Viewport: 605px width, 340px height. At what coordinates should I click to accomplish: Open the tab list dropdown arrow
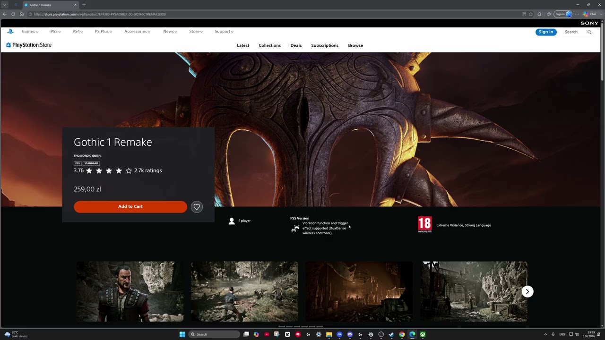point(4,5)
